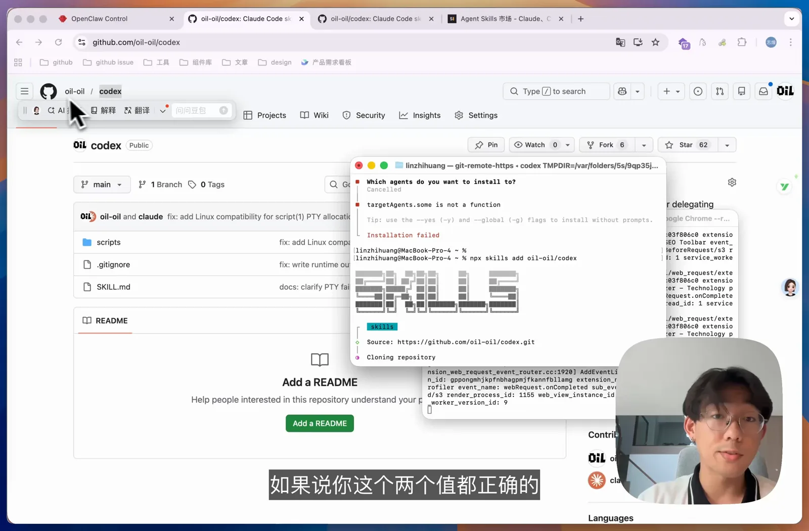Open the bookmarks bar apps grid icon
Image resolution: width=809 pixels, height=531 pixels.
(x=18, y=62)
